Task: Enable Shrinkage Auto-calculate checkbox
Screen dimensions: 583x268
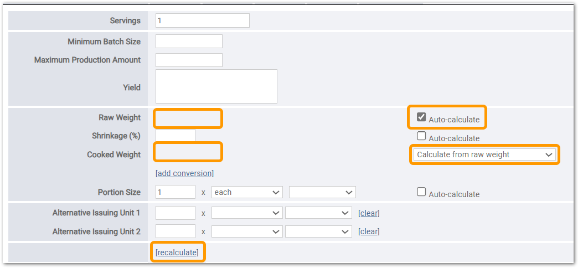Action: click(421, 136)
